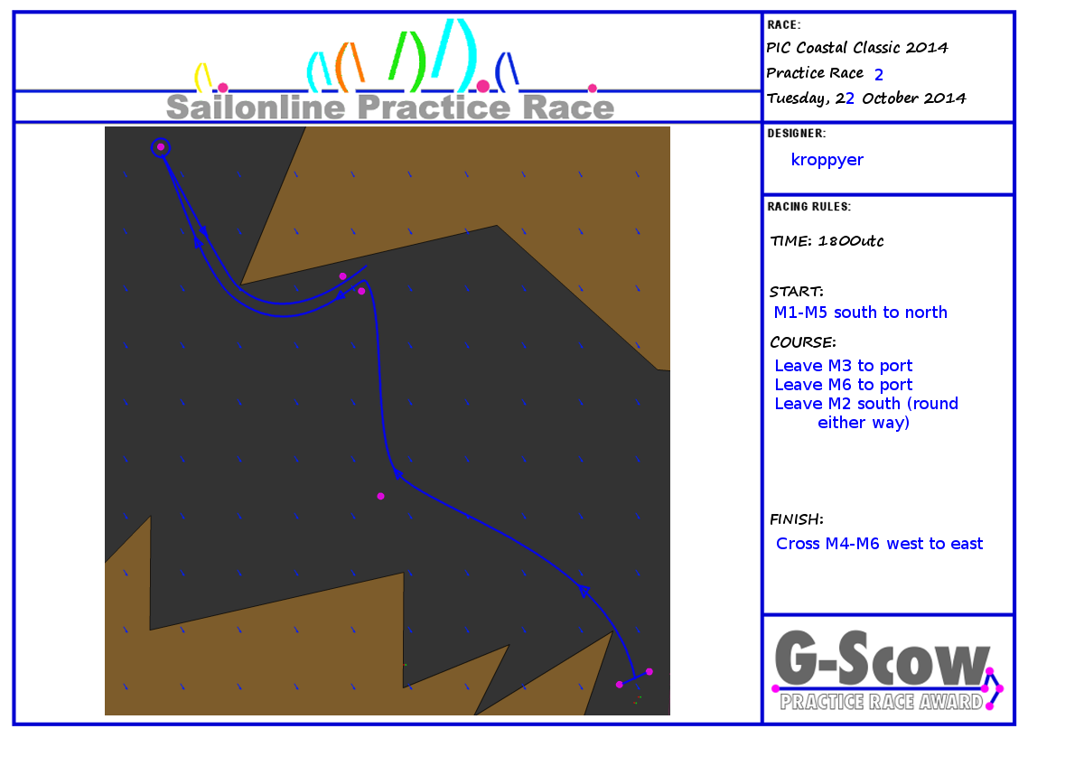Click the western pink mark of the start line

(620, 684)
